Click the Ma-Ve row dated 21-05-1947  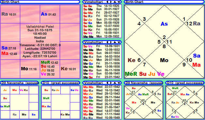(x=102, y=107)
